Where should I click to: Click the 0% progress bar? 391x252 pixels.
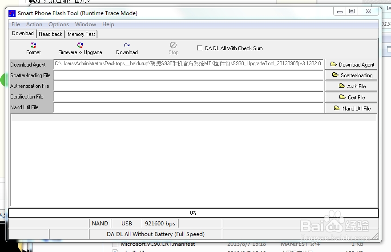coord(193,213)
